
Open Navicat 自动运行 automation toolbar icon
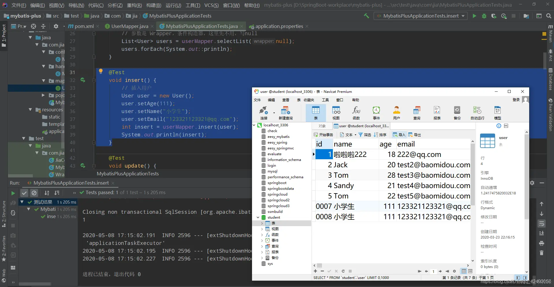[477, 113]
